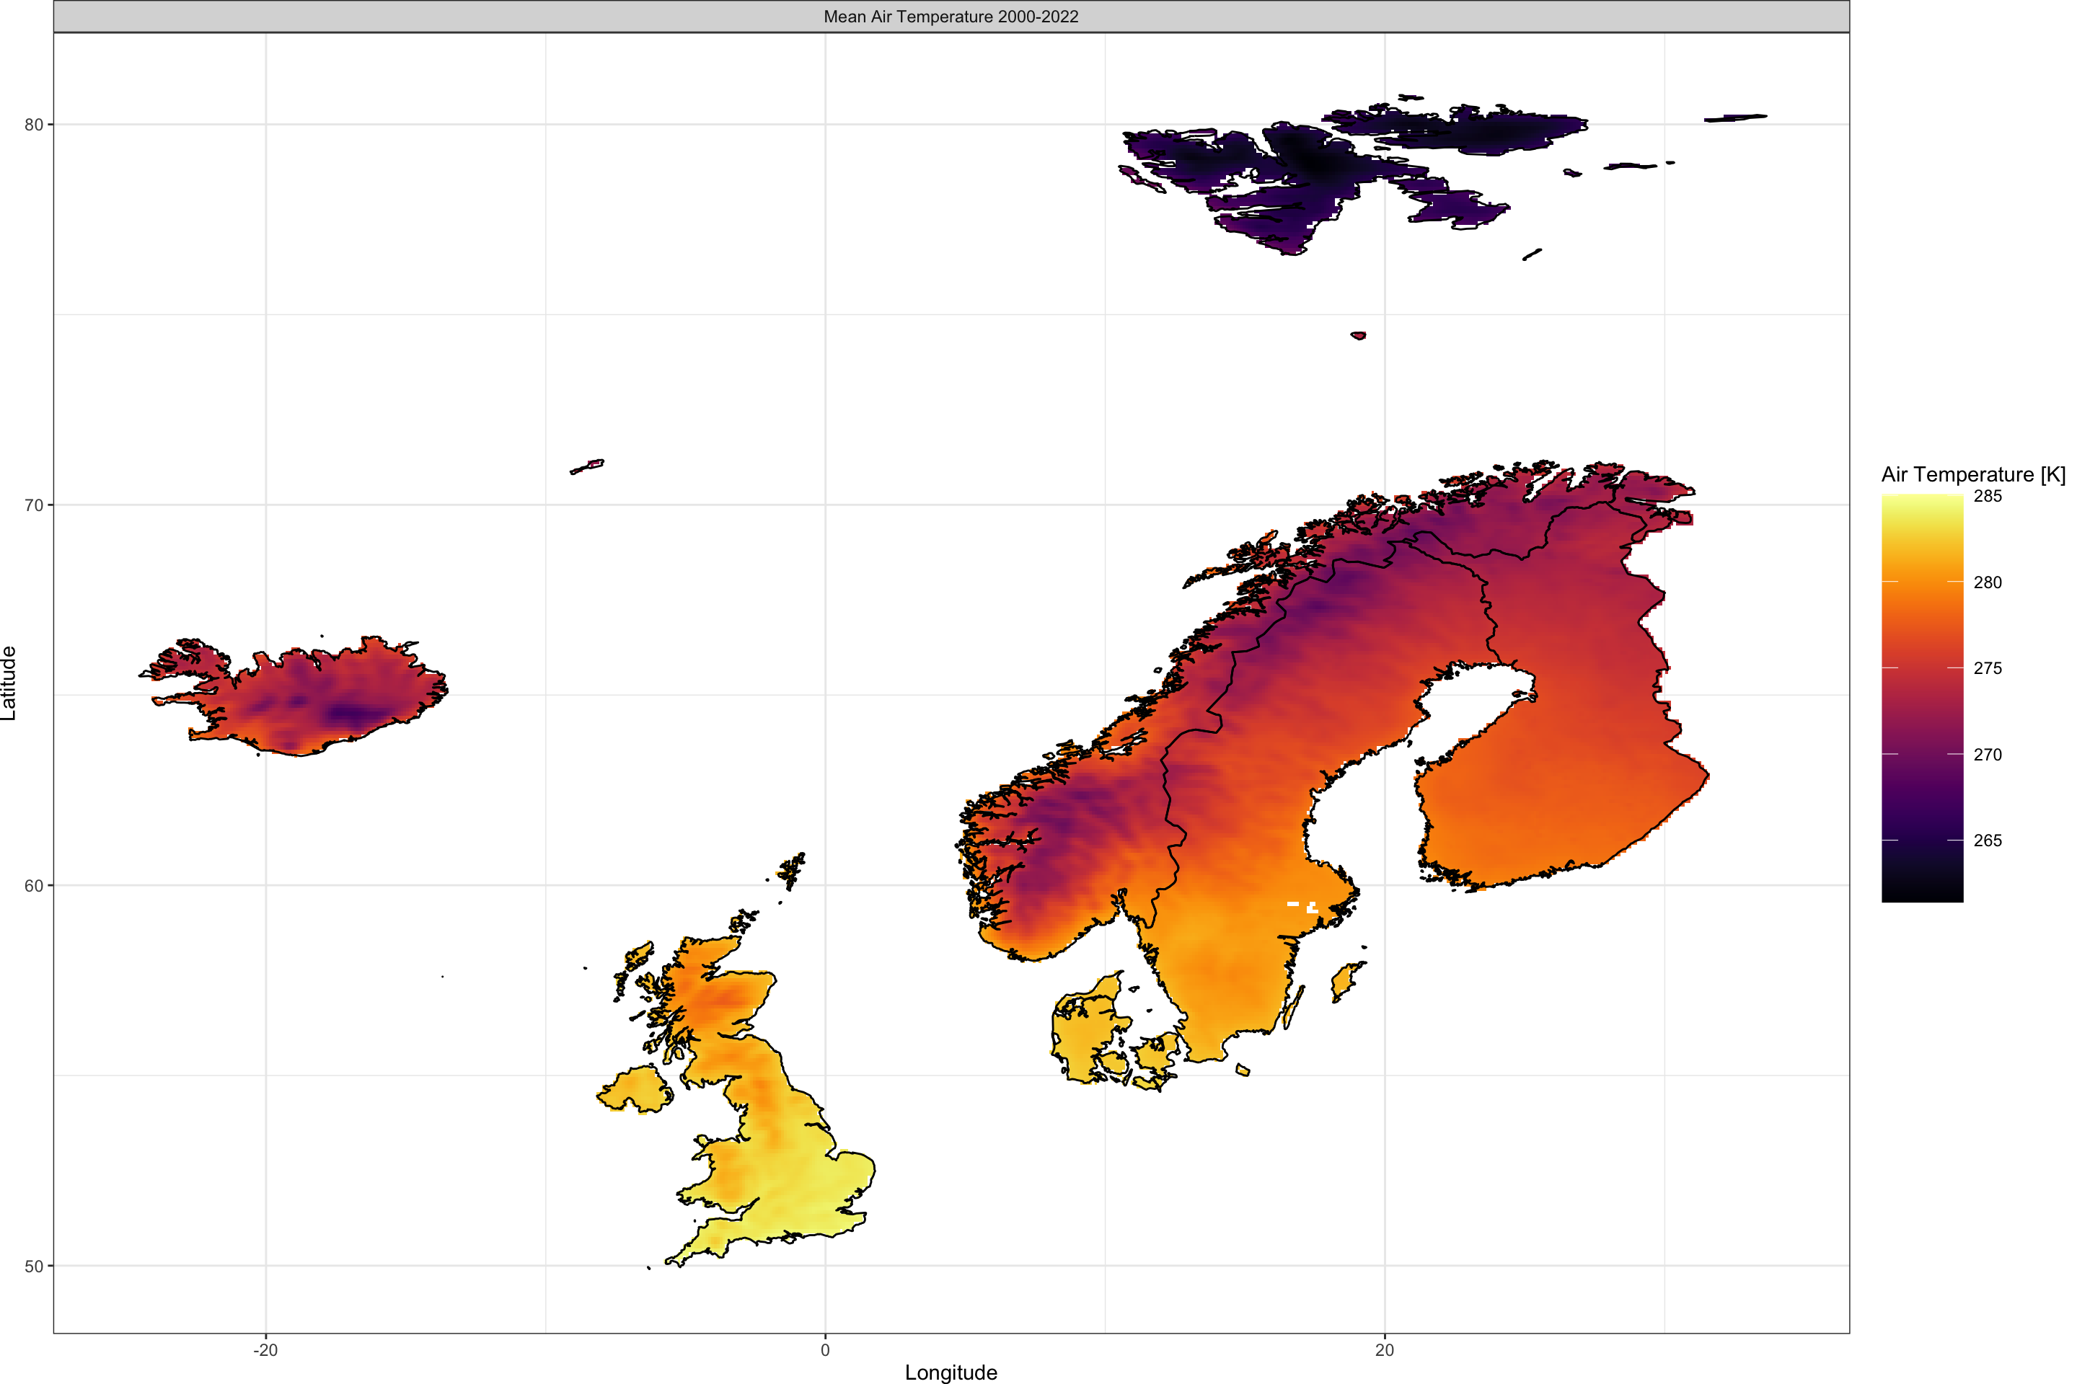Image resolution: width=2077 pixels, height=1384 pixels.
Task: Click the 285 label on color legend
Action: pos(1988,496)
